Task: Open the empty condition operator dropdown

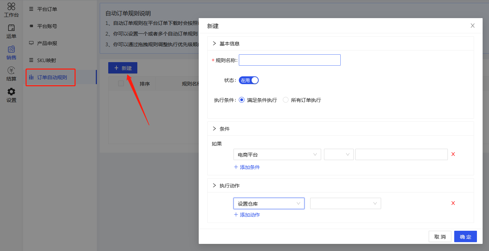Action: point(339,154)
